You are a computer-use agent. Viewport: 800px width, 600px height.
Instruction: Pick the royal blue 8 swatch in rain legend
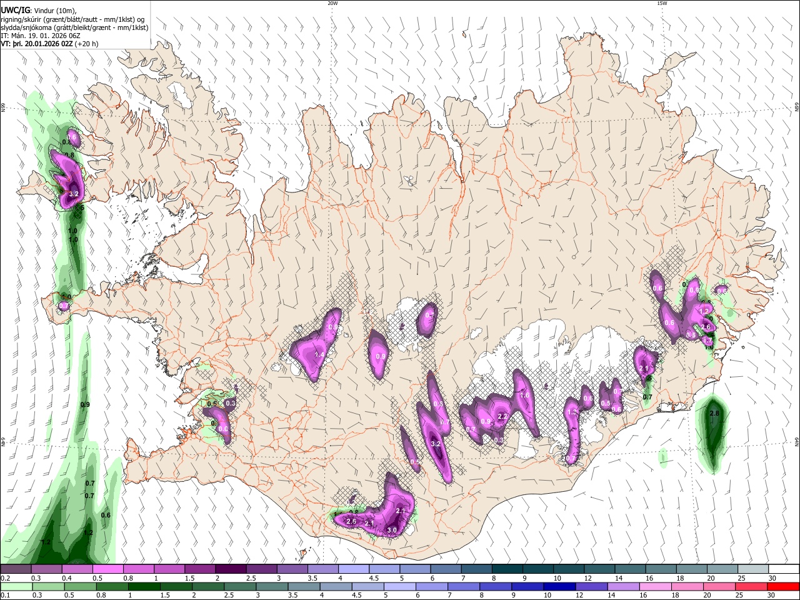point(496,587)
